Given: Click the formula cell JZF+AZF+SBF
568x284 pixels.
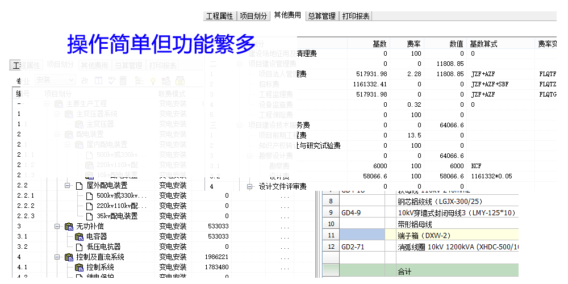Looking at the screenshot, I should pos(501,85).
